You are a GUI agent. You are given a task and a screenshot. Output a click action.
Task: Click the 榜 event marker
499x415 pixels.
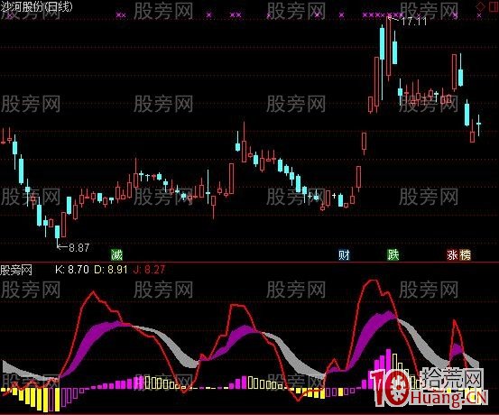pyautogui.click(x=465, y=255)
